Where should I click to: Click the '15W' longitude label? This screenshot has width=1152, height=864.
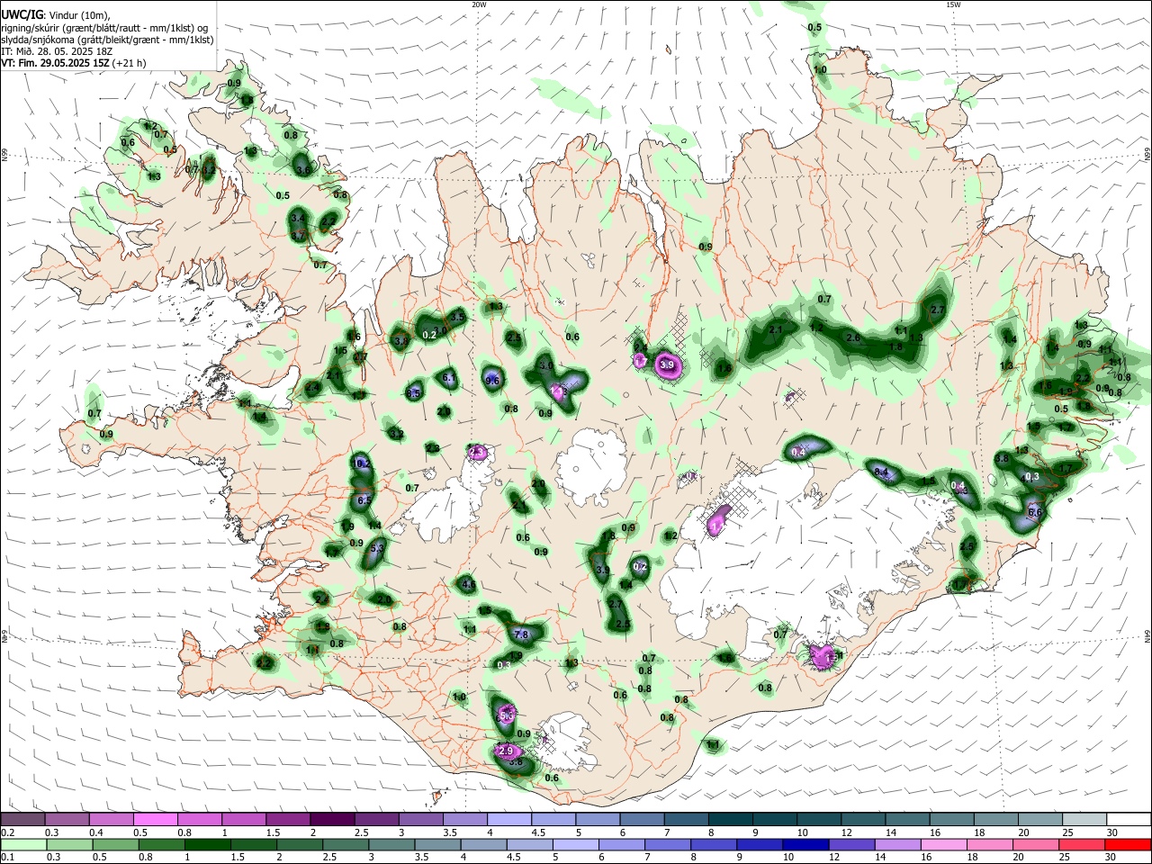952,4
